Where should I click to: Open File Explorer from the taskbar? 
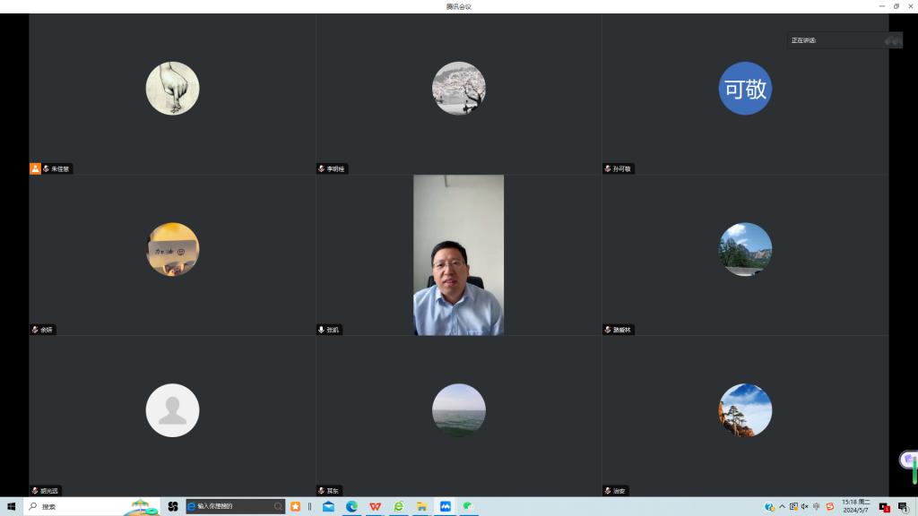point(421,506)
